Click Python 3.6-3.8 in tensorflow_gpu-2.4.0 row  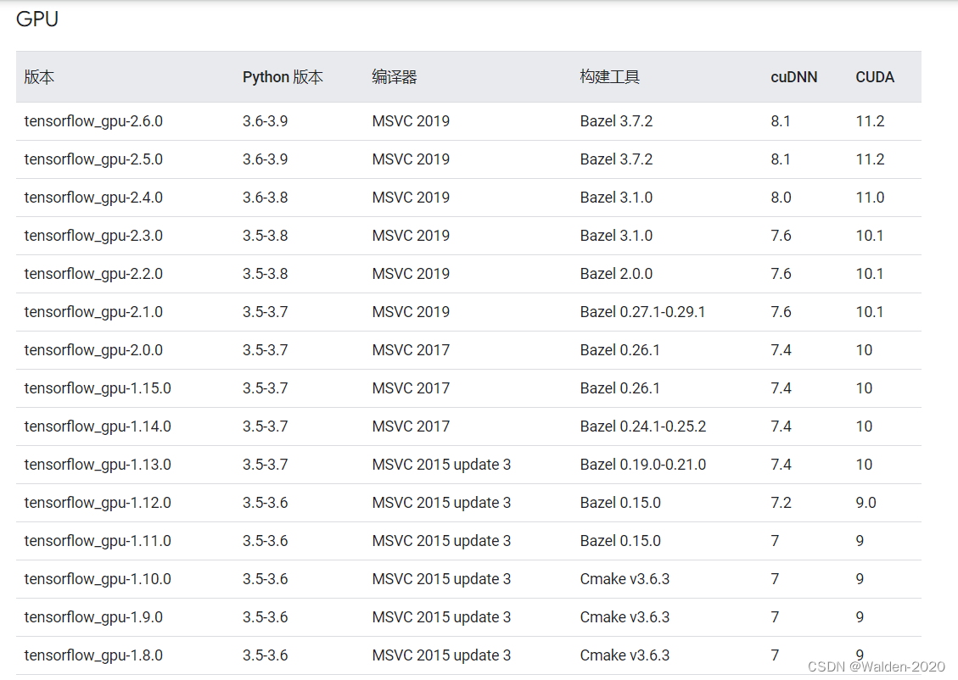click(x=265, y=198)
